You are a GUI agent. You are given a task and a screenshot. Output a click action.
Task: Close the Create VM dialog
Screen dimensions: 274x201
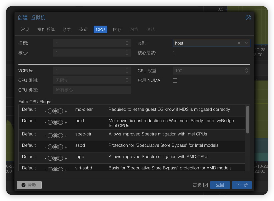pos(248,18)
